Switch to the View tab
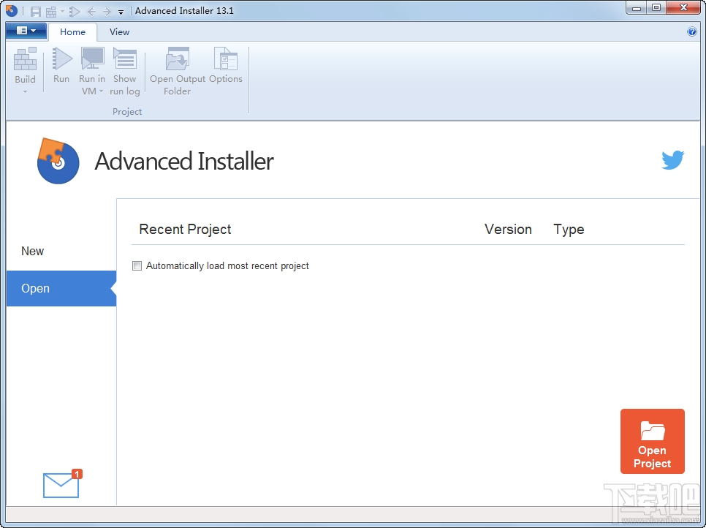The image size is (706, 528). [x=119, y=32]
